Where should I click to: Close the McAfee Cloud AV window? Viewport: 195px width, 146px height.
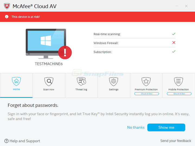(x=186, y=6)
